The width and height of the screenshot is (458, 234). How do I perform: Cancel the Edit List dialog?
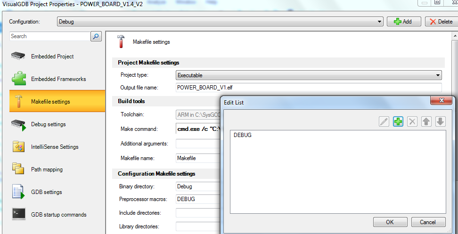(428, 222)
